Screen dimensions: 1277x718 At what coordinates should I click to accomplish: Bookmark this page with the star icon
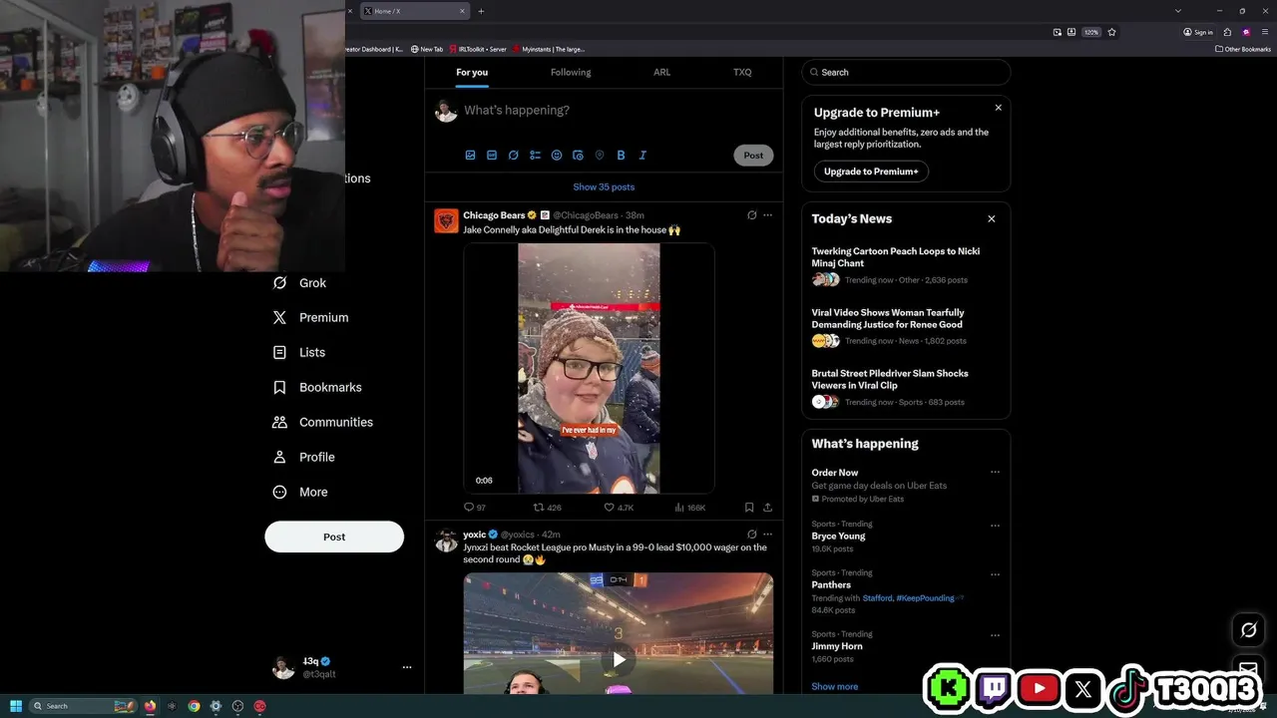pos(1111,32)
